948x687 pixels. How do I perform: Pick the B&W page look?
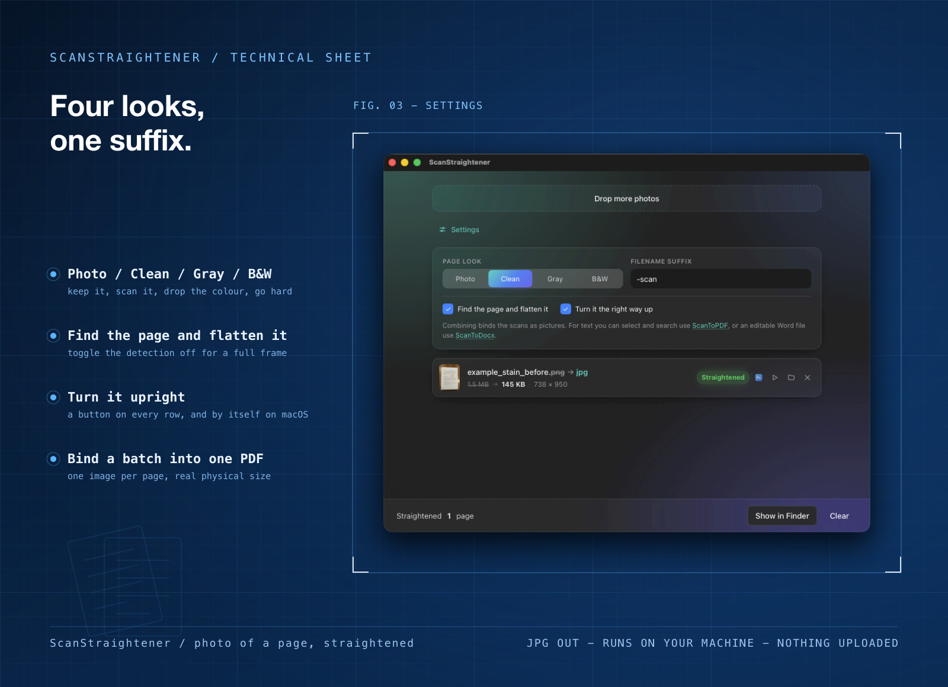[600, 279]
